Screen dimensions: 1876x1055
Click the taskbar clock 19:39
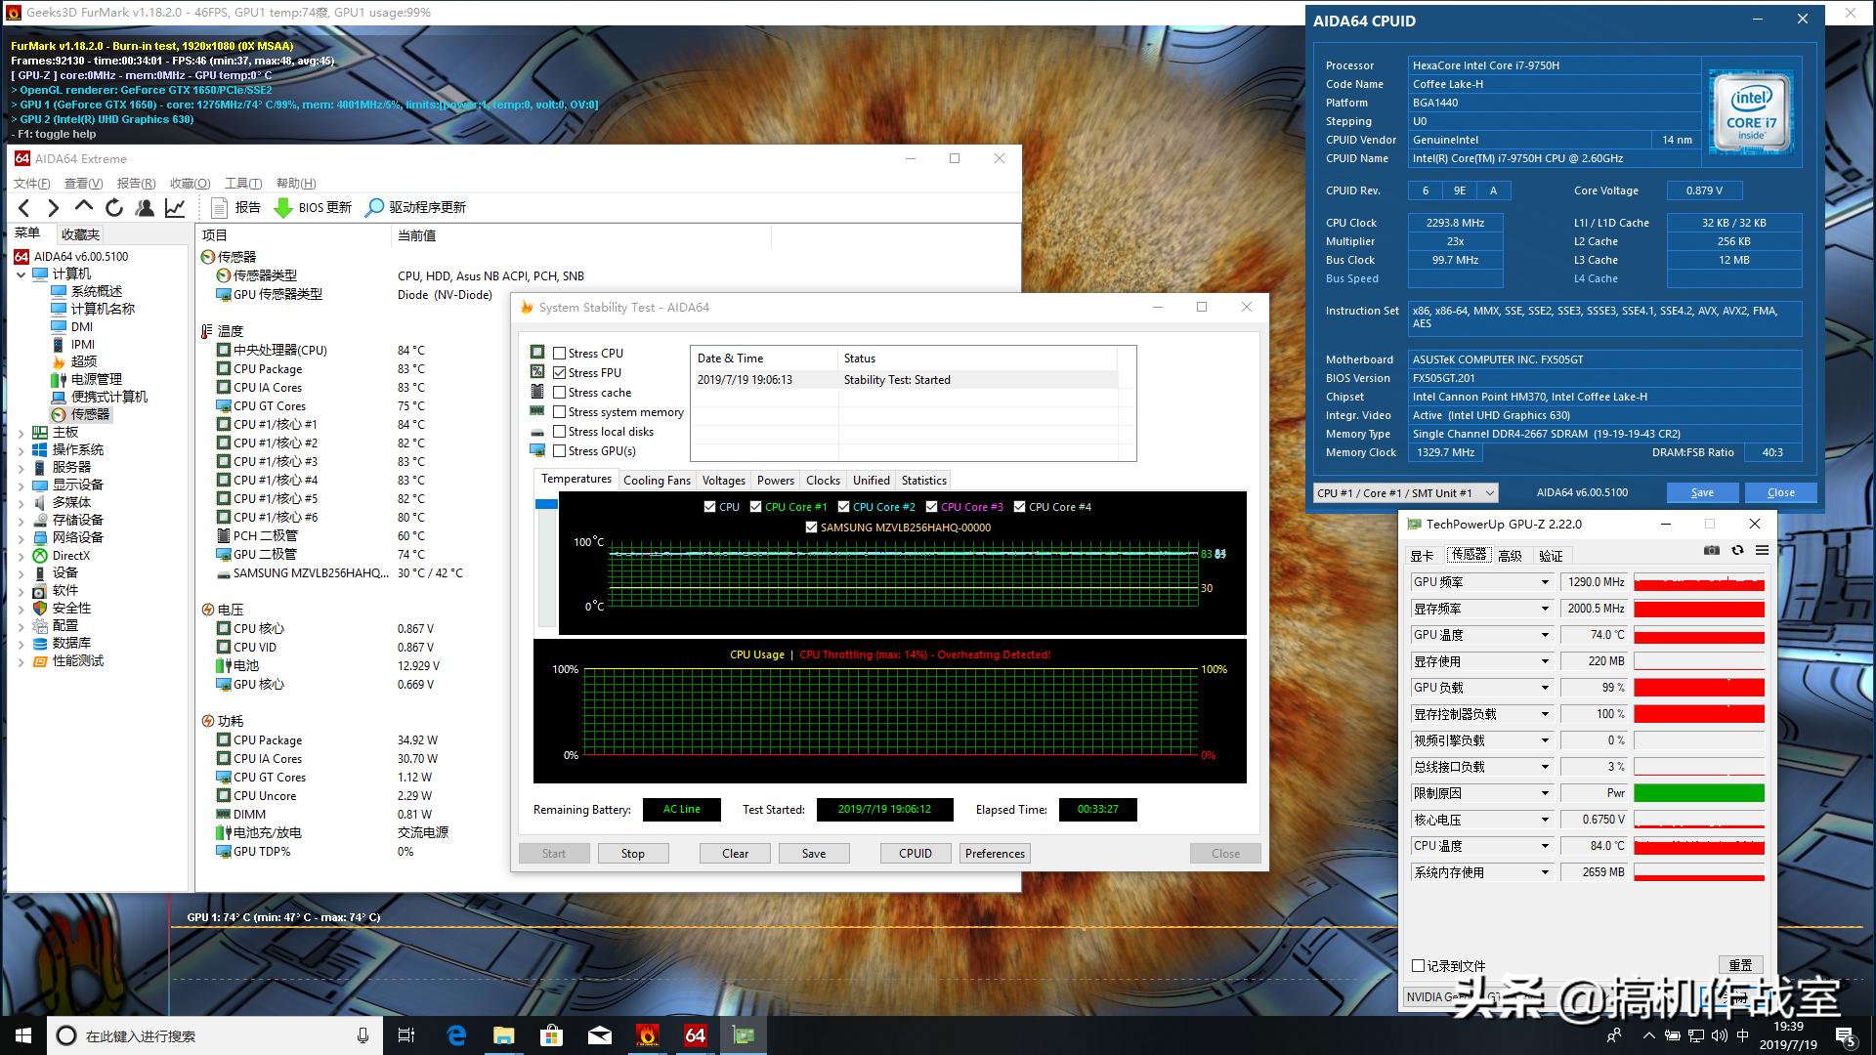1788,1027
